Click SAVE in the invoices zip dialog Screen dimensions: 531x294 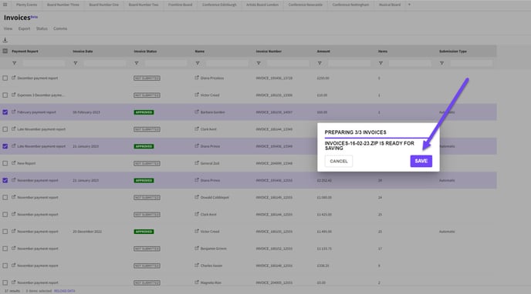(x=421, y=161)
